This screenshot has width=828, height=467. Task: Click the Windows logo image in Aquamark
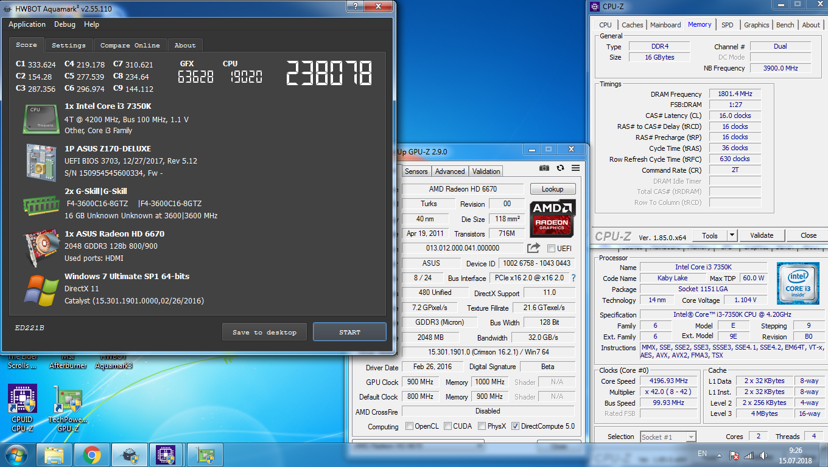41,290
